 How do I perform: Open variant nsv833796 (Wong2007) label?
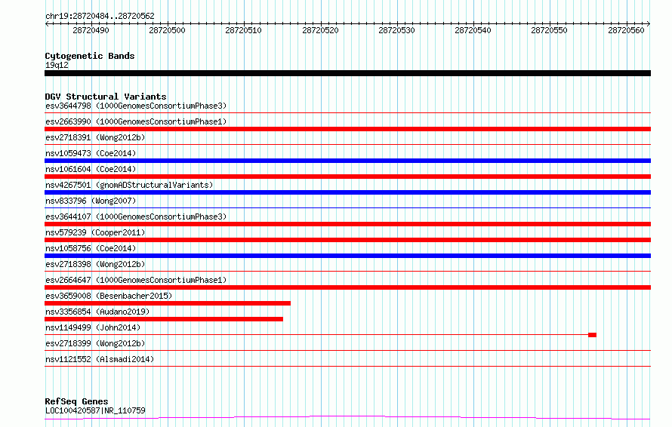[x=91, y=201]
